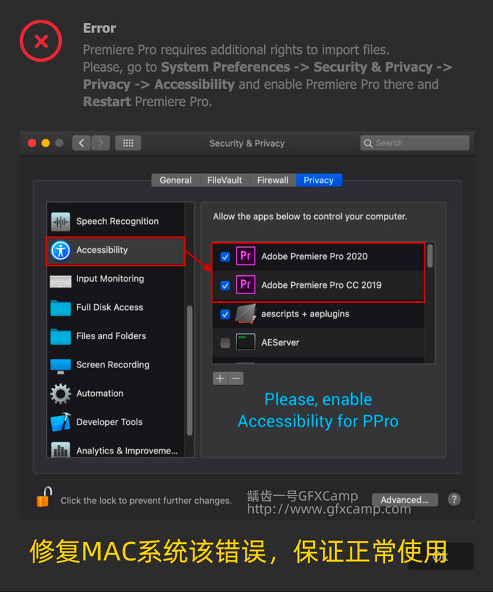Toggle Adobe Premiere Pro CC 2019 checkbox
Screen dimensions: 493x592
pyautogui.click(x=225, y=286)
